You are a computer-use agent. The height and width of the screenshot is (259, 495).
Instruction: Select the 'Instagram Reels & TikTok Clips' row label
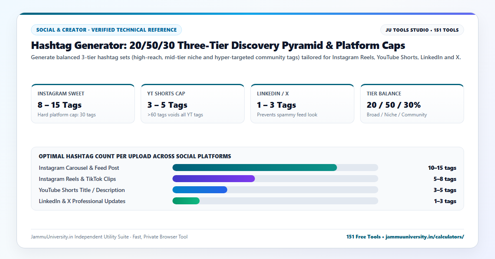[x=78, y=179]
